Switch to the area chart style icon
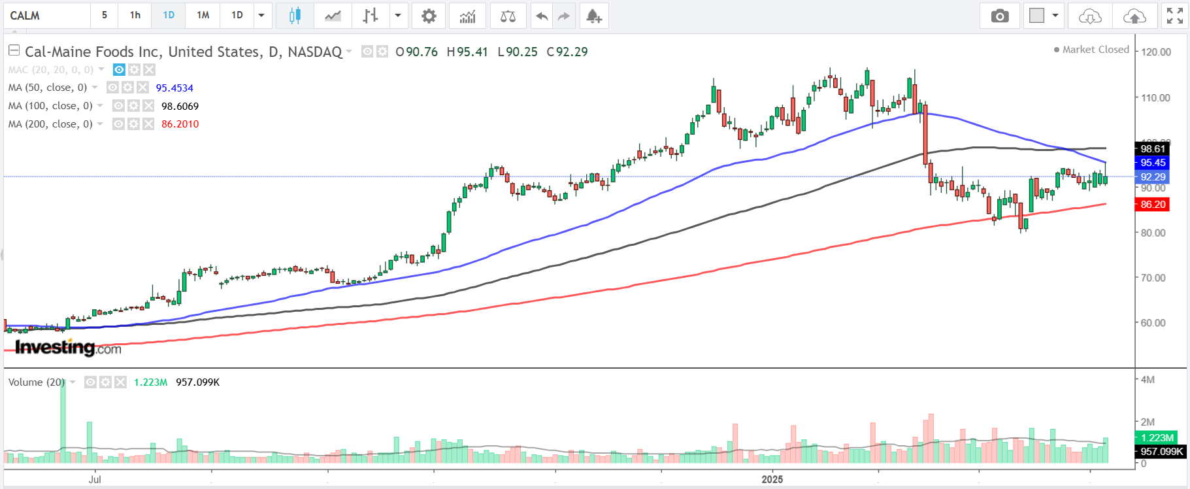Screen dimensions: 1190x489 coord(333,16)
